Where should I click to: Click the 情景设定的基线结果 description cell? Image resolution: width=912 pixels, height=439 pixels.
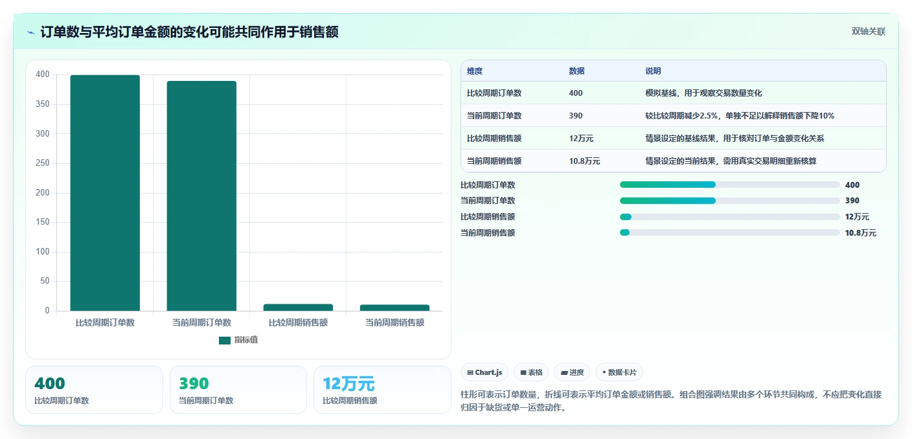pyautogui.click(x=735, y=139)
